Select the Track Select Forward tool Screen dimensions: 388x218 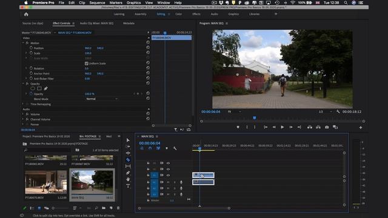[x=128, y=147]
